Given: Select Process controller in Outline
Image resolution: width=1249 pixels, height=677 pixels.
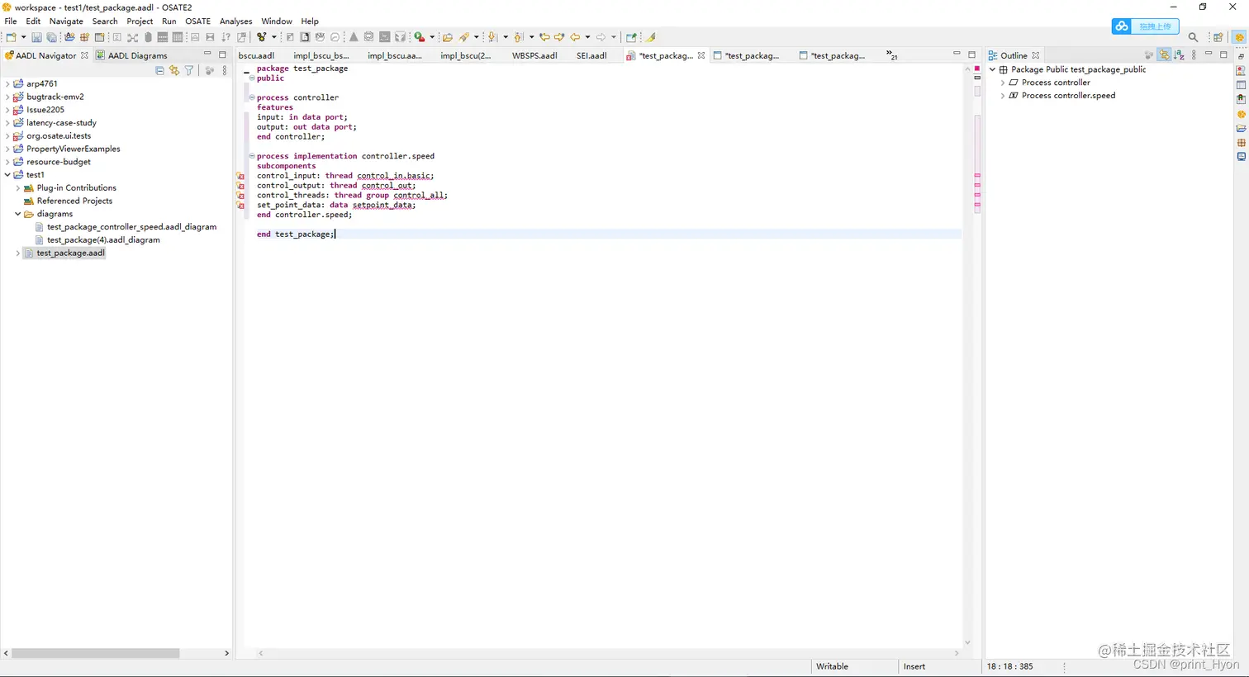Looking at the screenshot, I should point(1056,83).
